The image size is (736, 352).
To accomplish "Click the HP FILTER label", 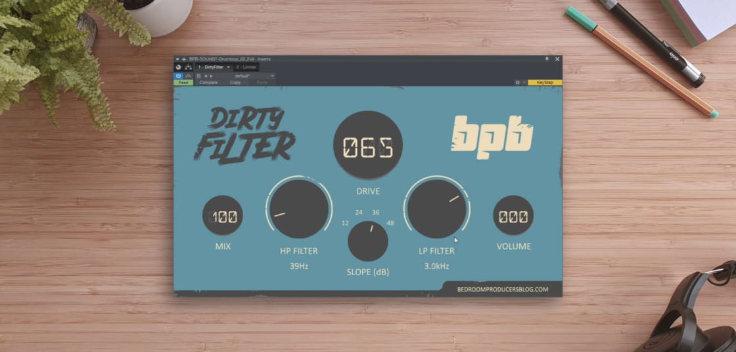I will click(x=299, y=251).
